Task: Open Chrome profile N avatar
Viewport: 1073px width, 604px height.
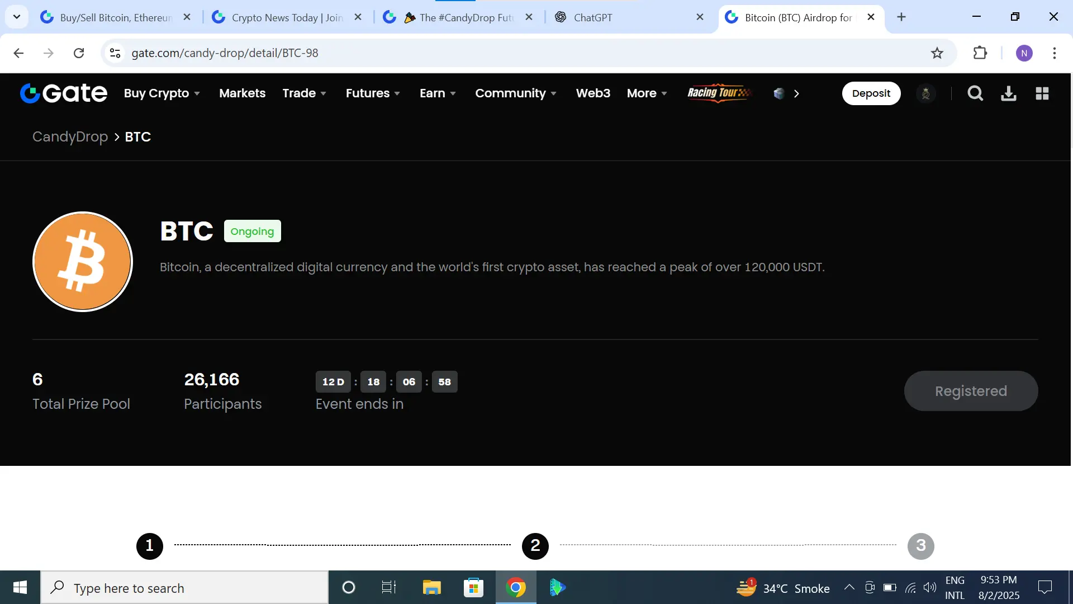Action: 1024,53
